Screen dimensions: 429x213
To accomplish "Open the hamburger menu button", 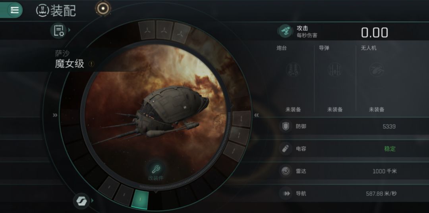I will tap(14, 10).
